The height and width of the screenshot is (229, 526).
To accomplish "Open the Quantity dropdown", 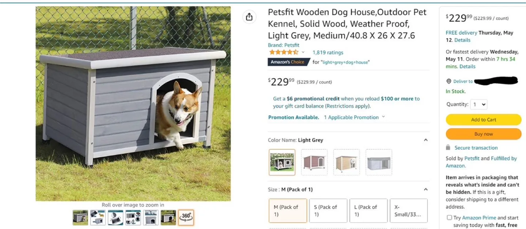I will pyautogui.click(x=479, y=104).
